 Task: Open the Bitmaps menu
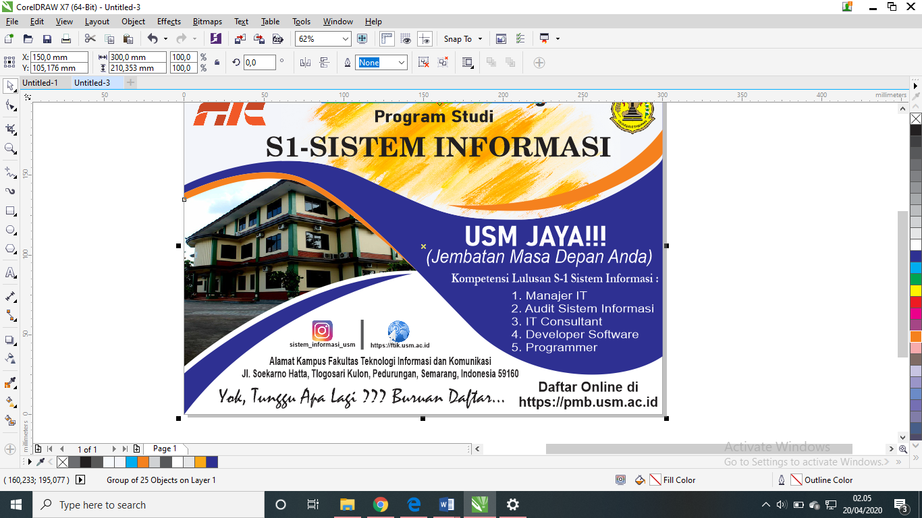207,22
